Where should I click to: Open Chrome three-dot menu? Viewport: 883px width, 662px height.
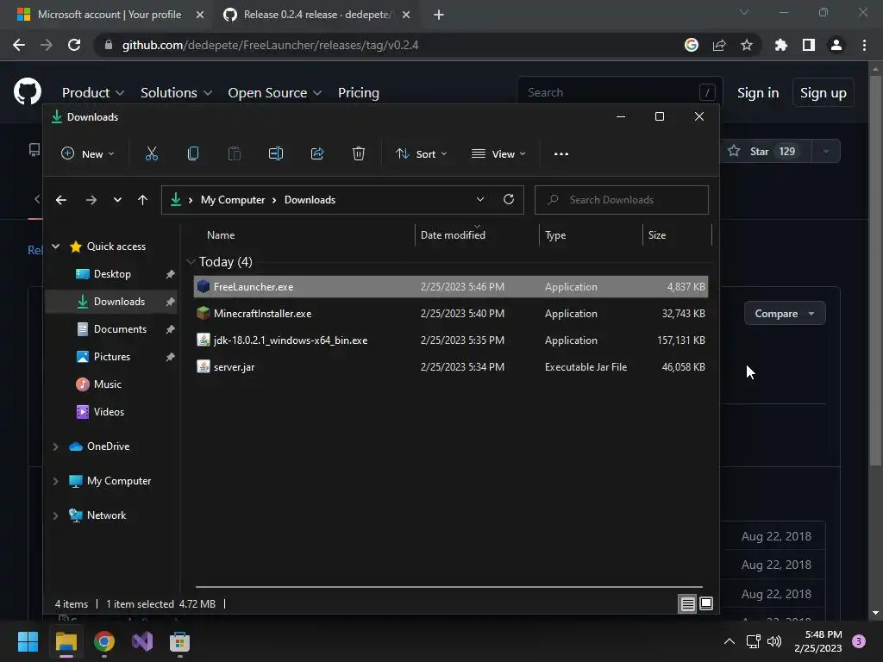coord(864,45)
